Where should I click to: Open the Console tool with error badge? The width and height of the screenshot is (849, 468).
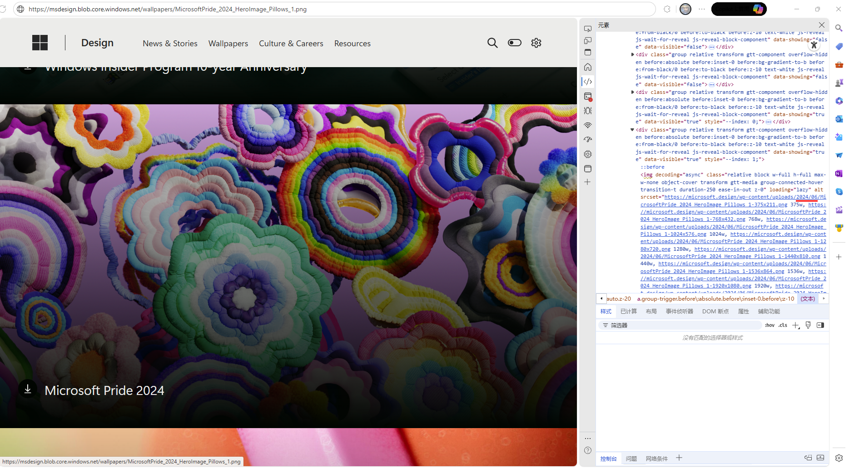click(588, 97)
